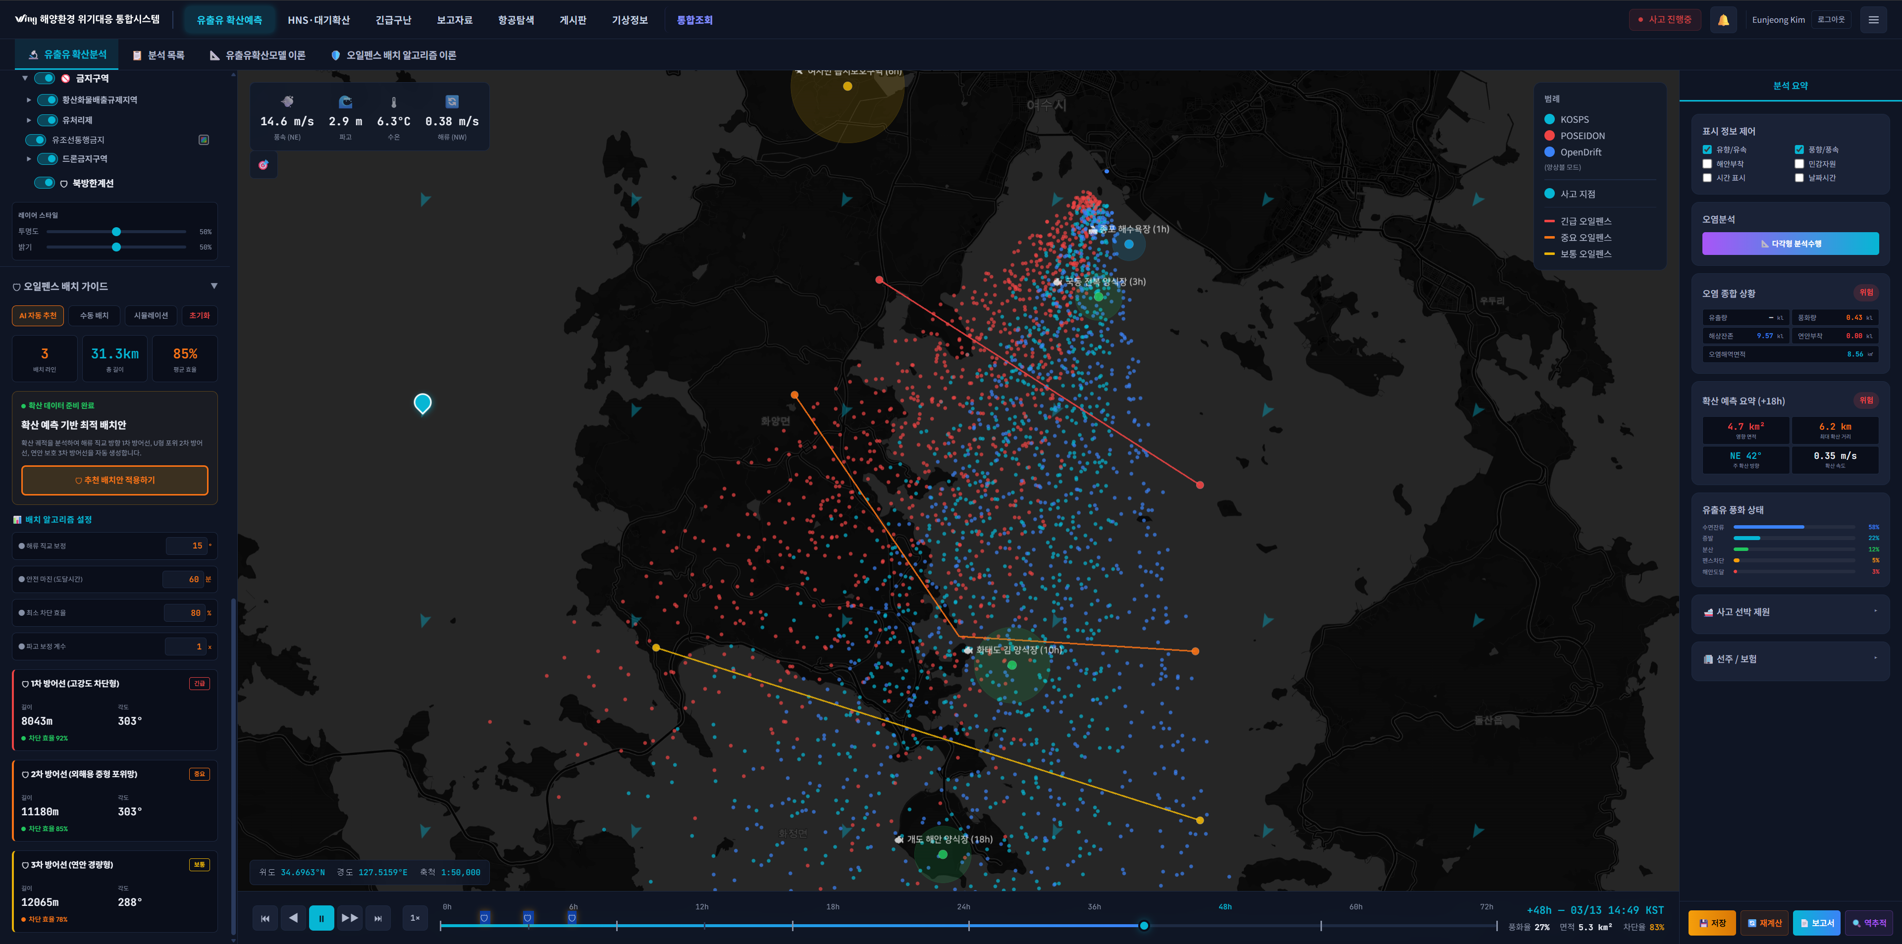Click the notification bell icon
The image size is (1902, 944).
pyautogui.click(x=1723, y=20)
